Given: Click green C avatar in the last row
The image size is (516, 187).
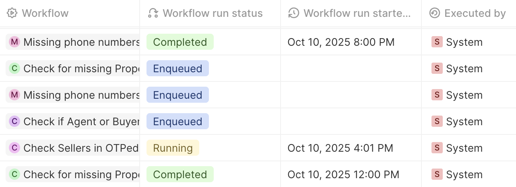Looking at the screenshot, I should (x=14, y=175).
